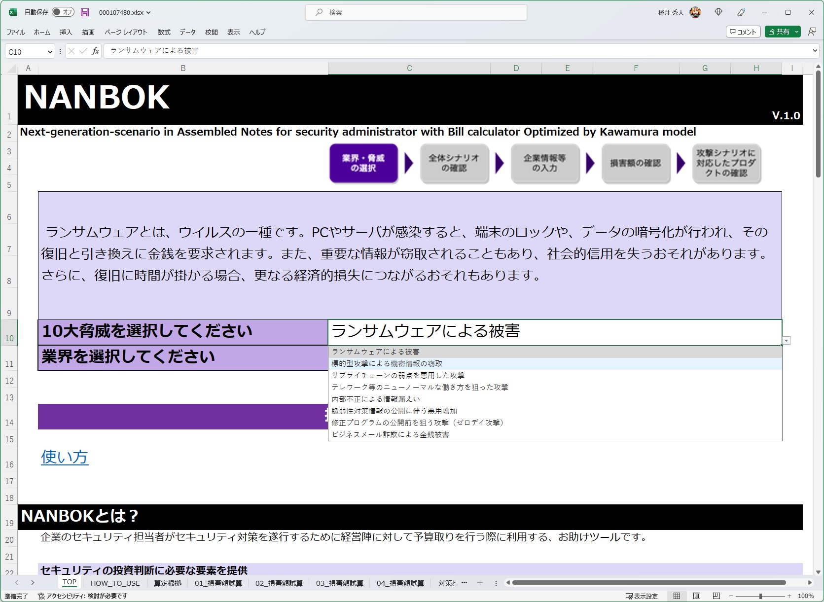The width and height of the screenshot is (824, 602).
Task: Select the normal grid view icon
Action: (x=677, y=595)
